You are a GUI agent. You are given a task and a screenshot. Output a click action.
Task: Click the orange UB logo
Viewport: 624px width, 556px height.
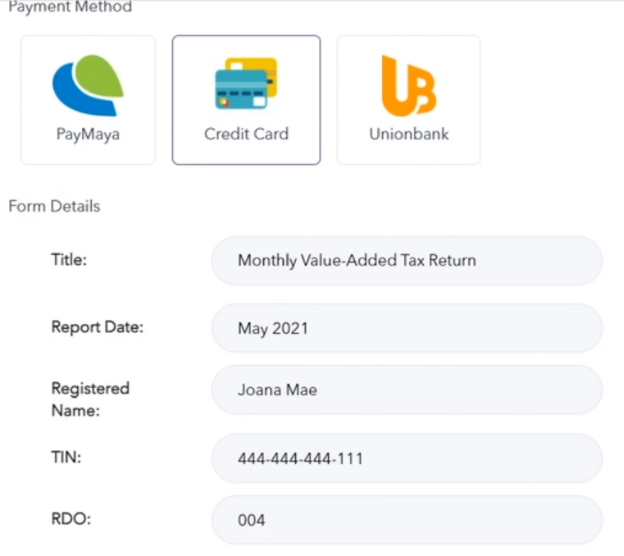[408, 85]
